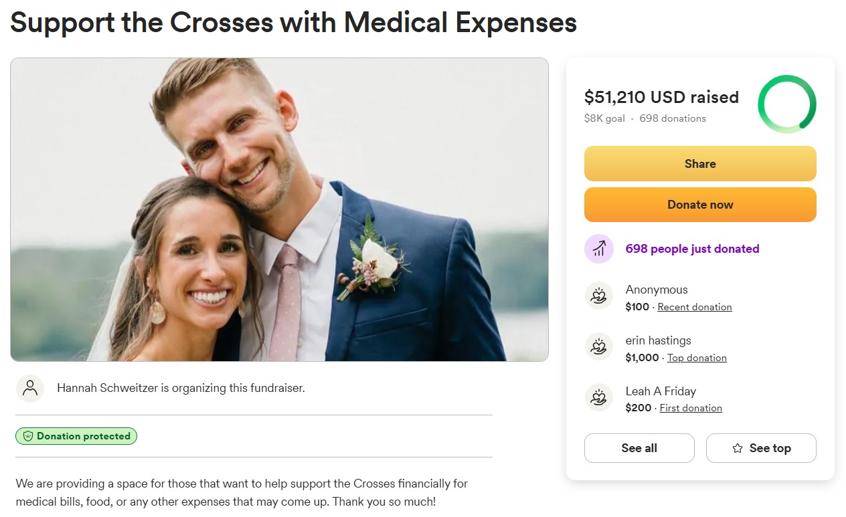Click the purple trending donations icon
This screenshot has height=517, width=846.
point(598,248)
